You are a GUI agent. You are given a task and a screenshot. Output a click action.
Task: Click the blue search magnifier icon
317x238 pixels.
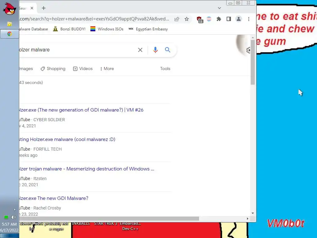(167, 50)
